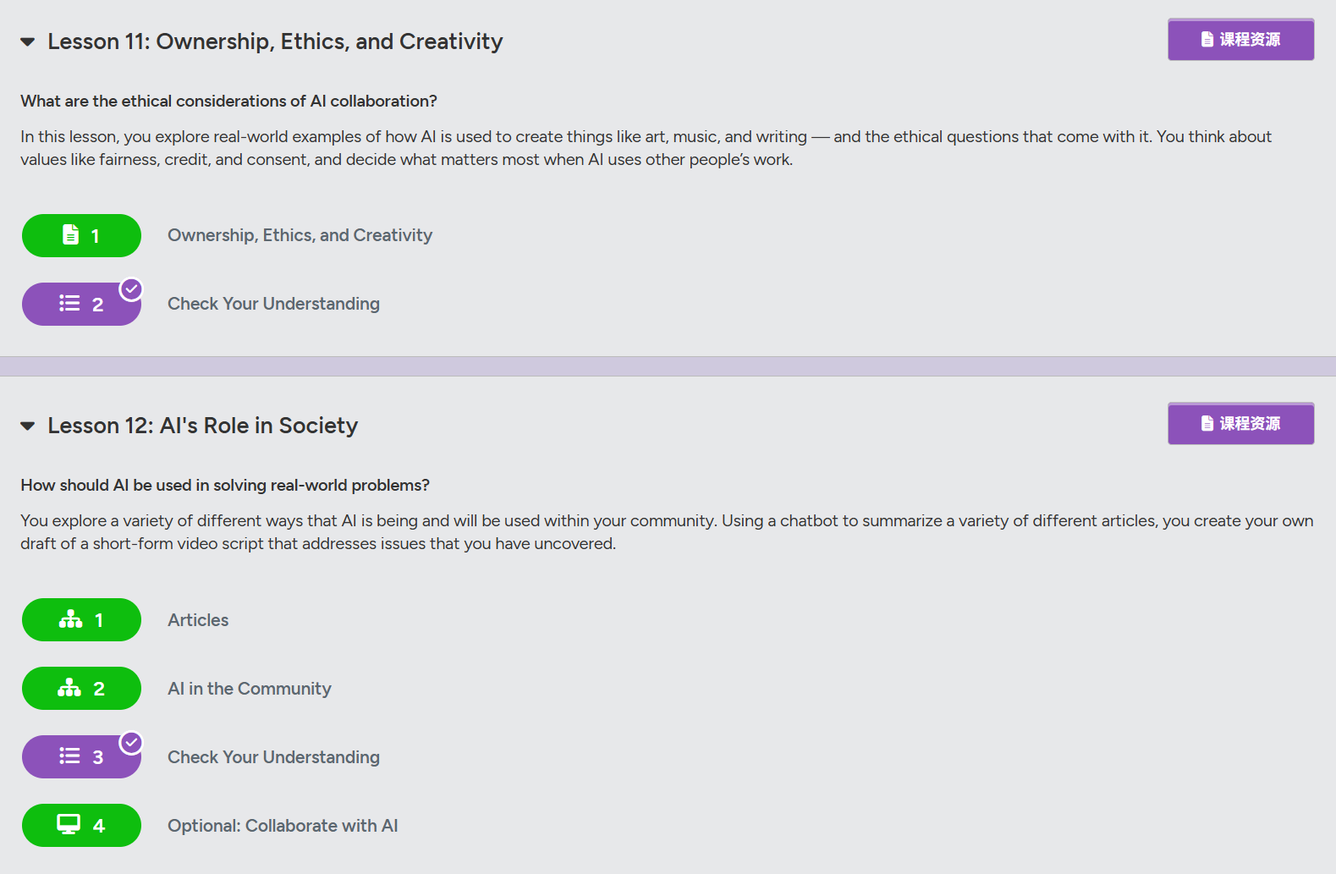
Task: Collapse the Lesson 12 section arrow
Action: tap(28, 426)
